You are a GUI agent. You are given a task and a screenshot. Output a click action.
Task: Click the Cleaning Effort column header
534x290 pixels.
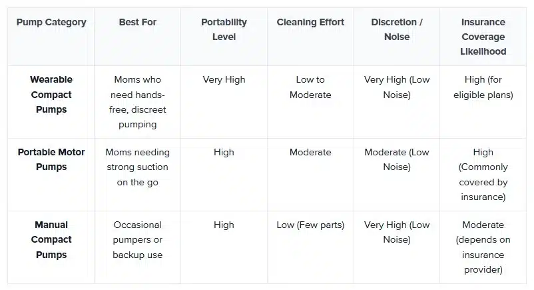click(x=310, y=23)
